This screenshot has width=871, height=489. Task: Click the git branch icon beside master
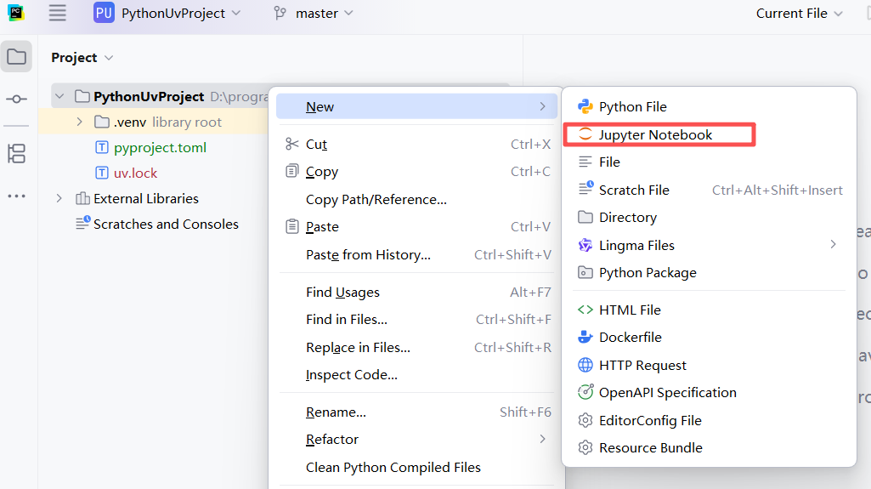(280, 14)
